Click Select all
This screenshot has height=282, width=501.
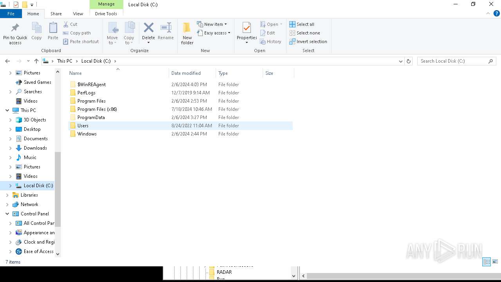click(302, 24)
